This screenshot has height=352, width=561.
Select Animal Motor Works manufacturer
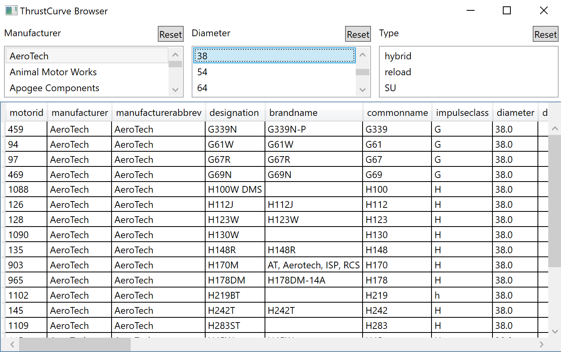coord(87,72)
